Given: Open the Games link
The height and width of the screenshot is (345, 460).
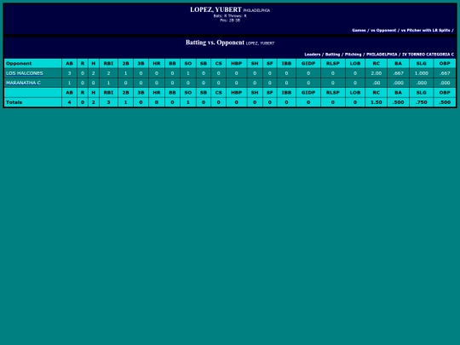Looking at the screenshot, I should click(x=359, y=30).
